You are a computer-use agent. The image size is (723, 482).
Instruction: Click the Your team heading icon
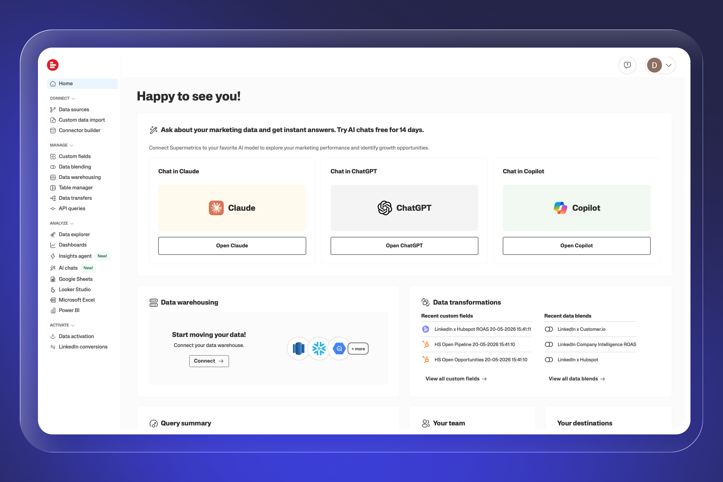point(425,424)
